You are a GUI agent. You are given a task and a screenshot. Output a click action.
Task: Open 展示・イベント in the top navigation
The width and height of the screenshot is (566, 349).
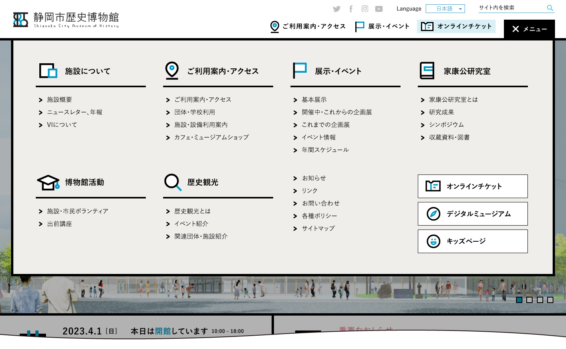pos(382,26)
